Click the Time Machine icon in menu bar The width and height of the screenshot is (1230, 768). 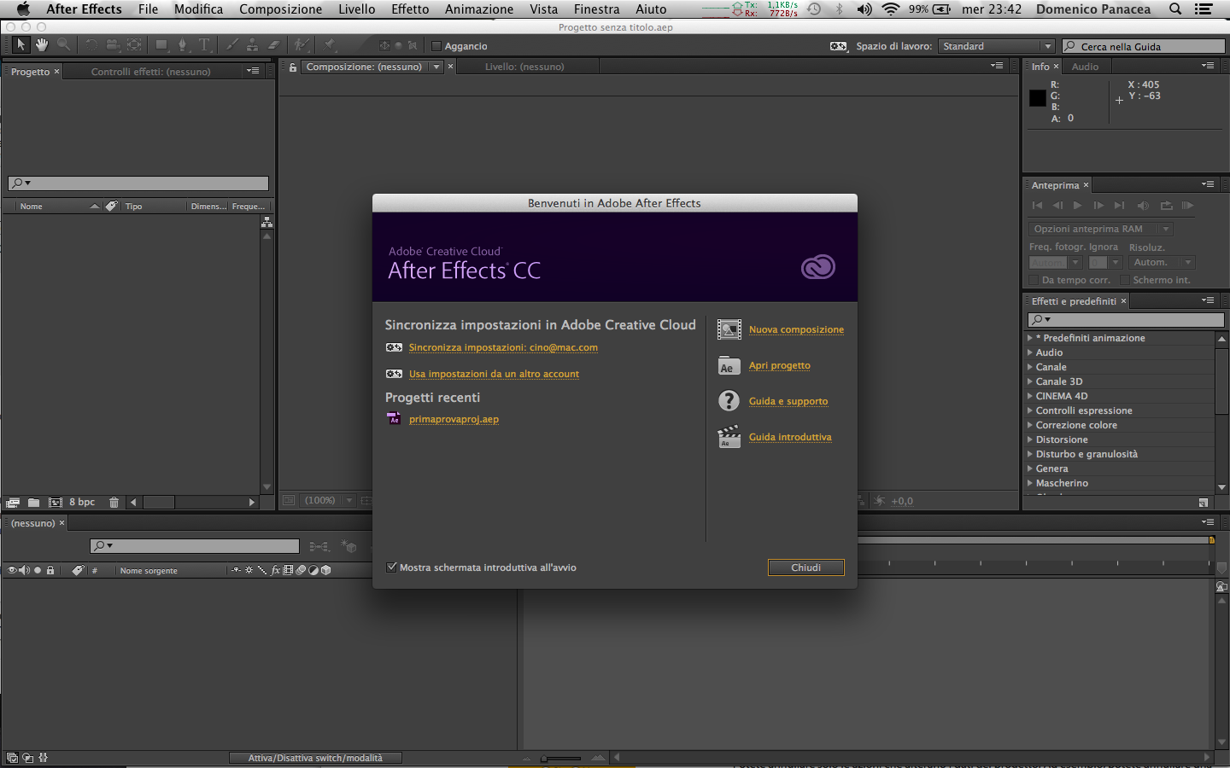point(814,9)
